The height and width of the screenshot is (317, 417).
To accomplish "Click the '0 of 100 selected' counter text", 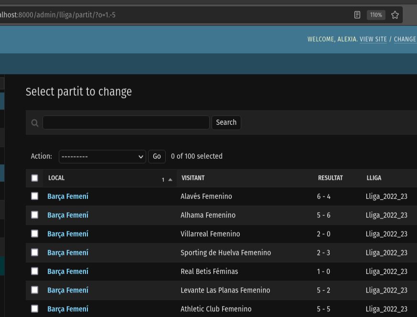I will pos(197,156).
